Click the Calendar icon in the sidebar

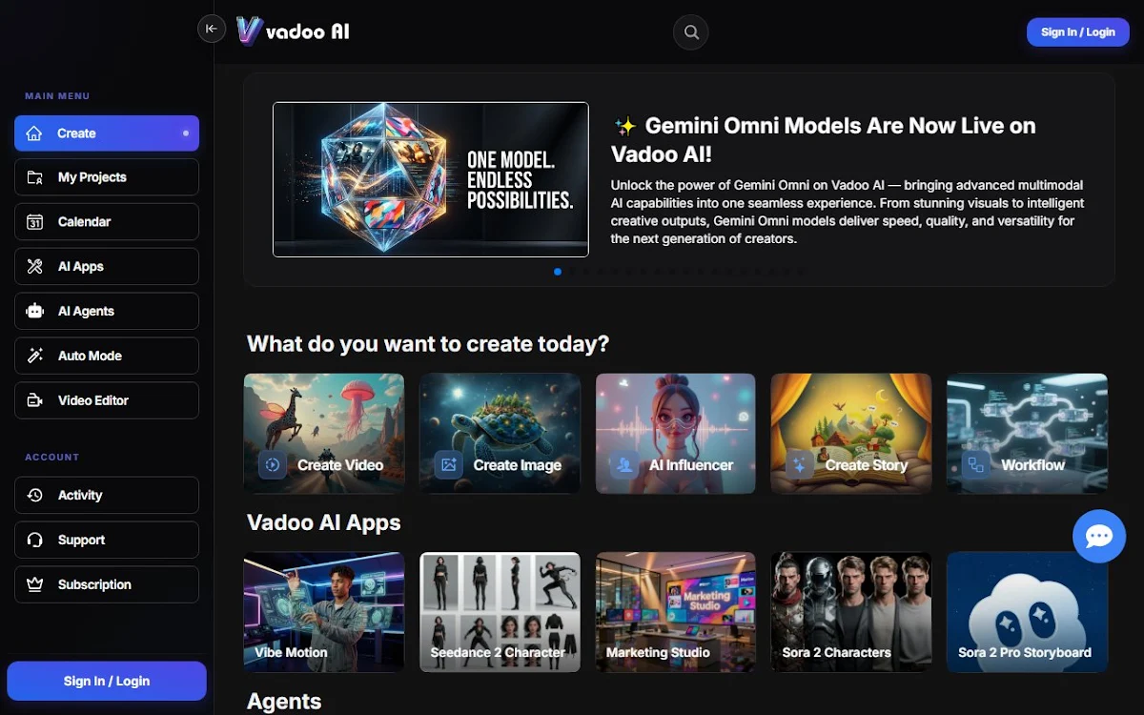35,222
